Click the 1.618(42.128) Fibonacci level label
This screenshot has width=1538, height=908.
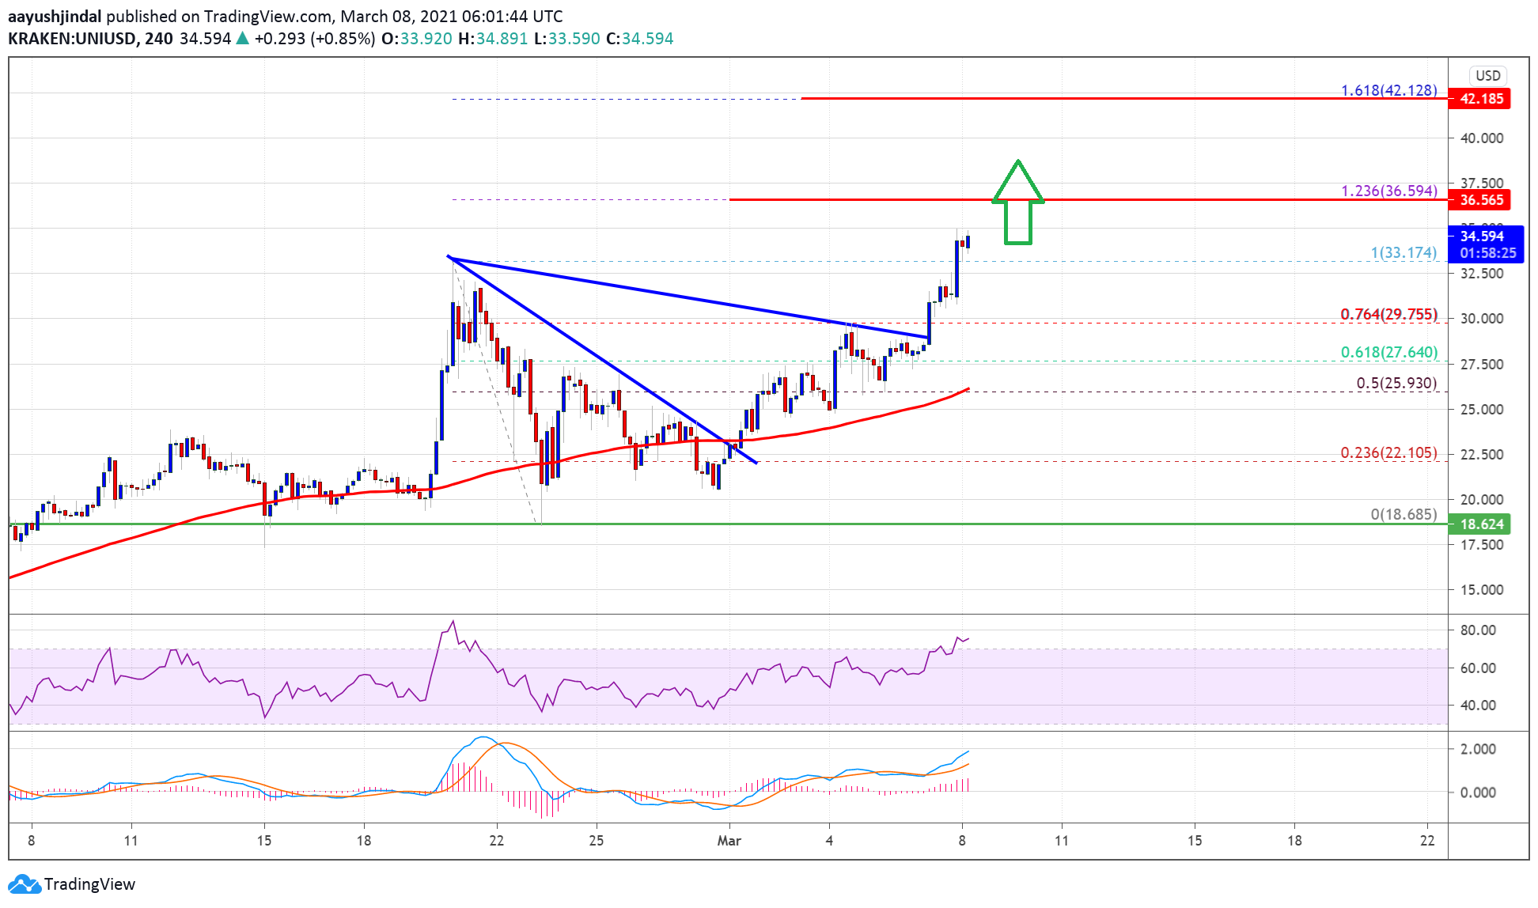(x=1388, y=90)
